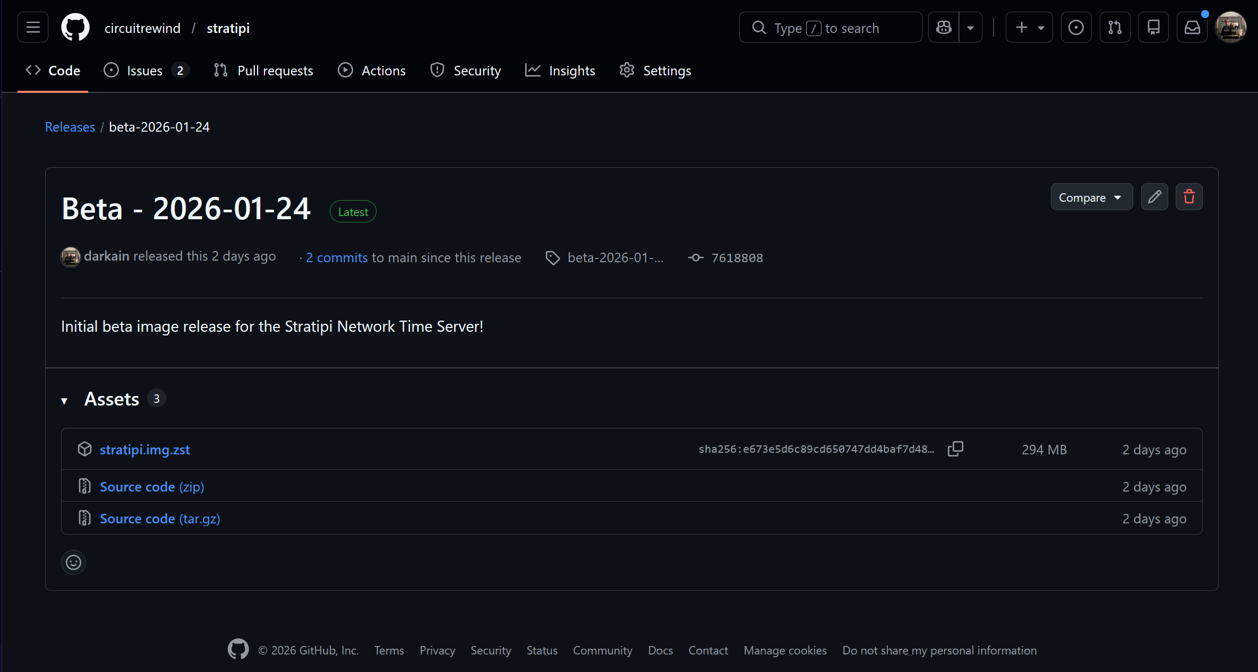Open the hamburger navigation menu

pos(33,28)
